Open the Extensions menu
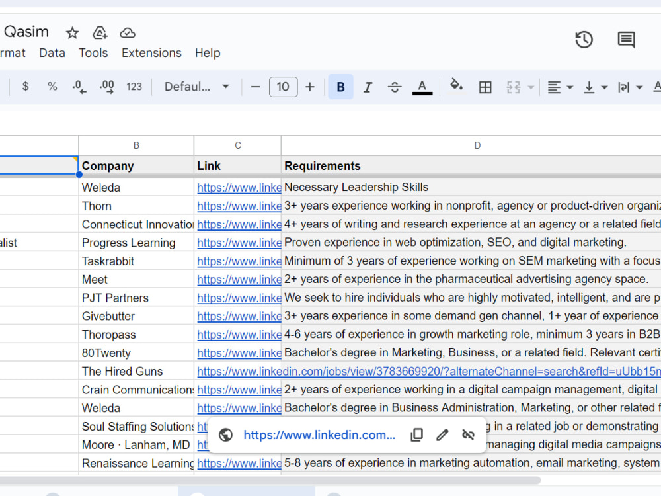Screen dimensions: 661x496 coord(151,53)
